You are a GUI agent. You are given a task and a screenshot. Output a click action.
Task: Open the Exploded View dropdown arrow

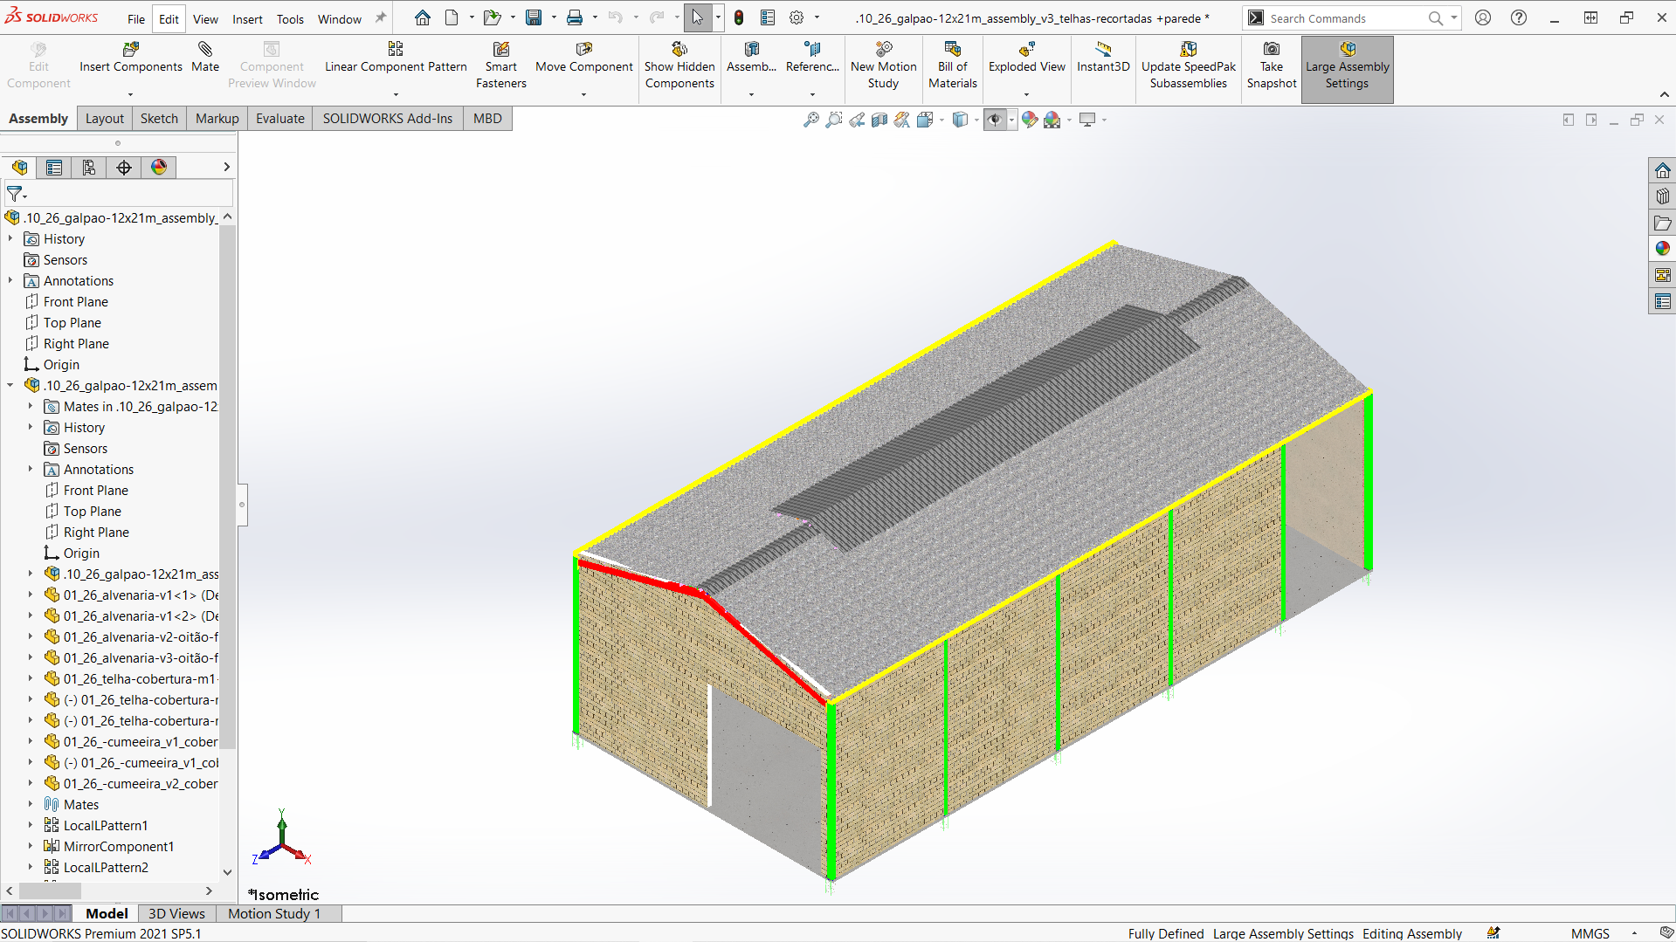tap(1026, 94)
